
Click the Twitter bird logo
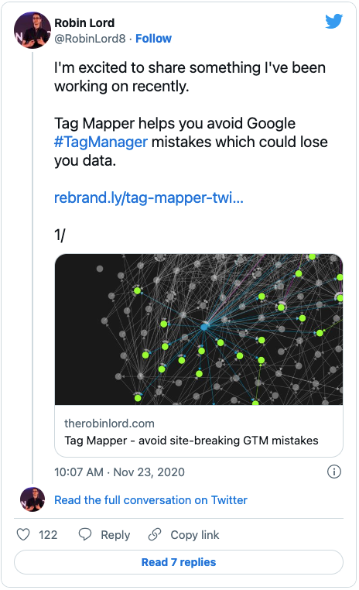(x=333, y=22)
